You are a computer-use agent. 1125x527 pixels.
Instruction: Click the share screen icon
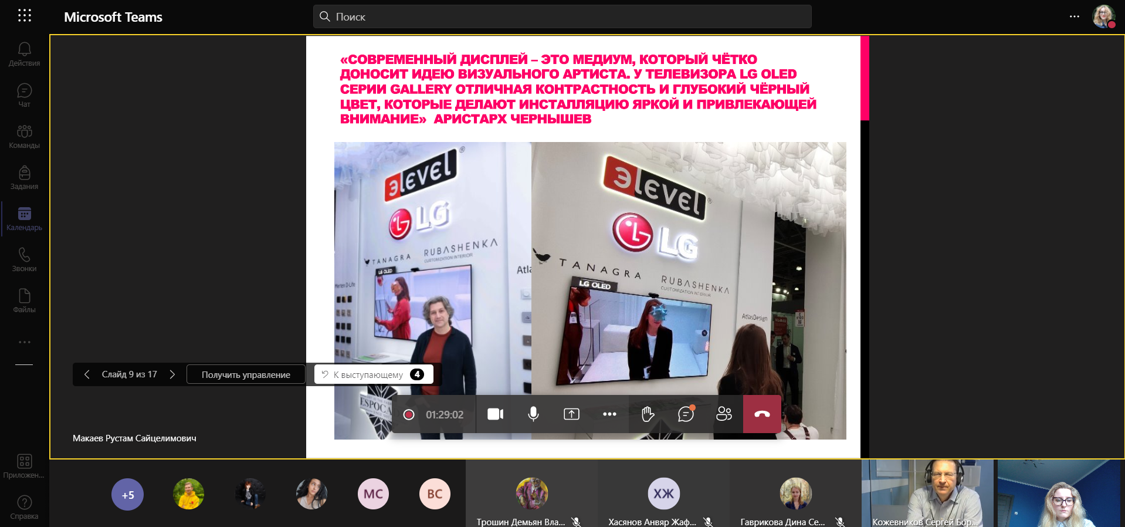(x=571, y=414)
